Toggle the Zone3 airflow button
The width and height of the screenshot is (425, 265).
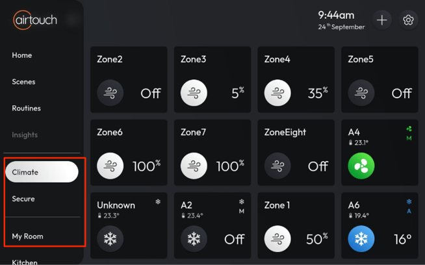tap(194, 93)
